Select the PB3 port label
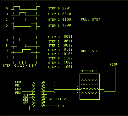The height and width of the screenshot is (116, 128). tap(18, 93)
